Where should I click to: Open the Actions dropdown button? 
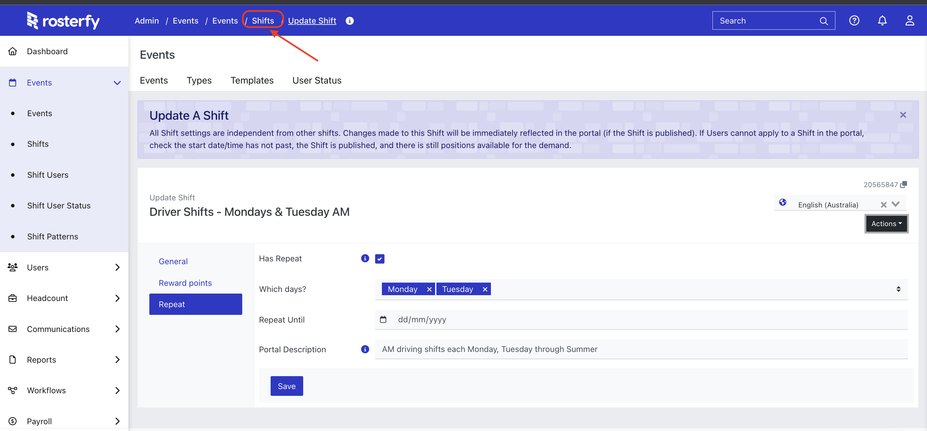pyautogui.click(x=887, y=224)
